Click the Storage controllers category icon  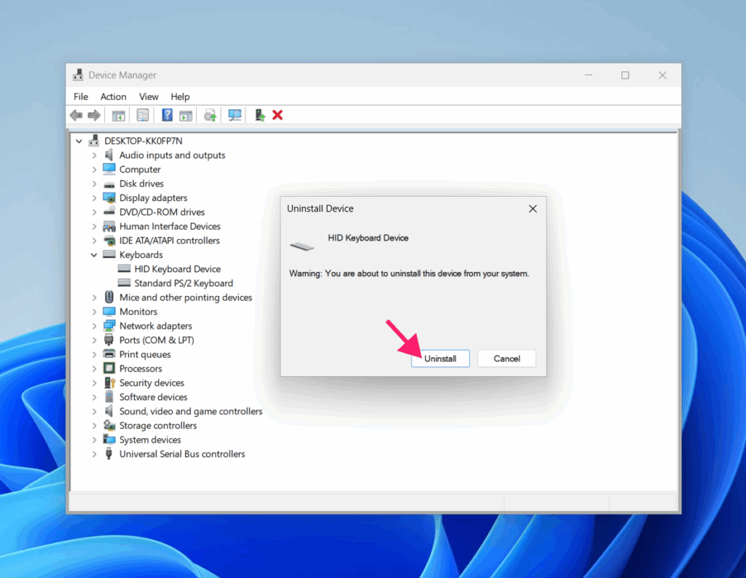(x=109, y=425)
